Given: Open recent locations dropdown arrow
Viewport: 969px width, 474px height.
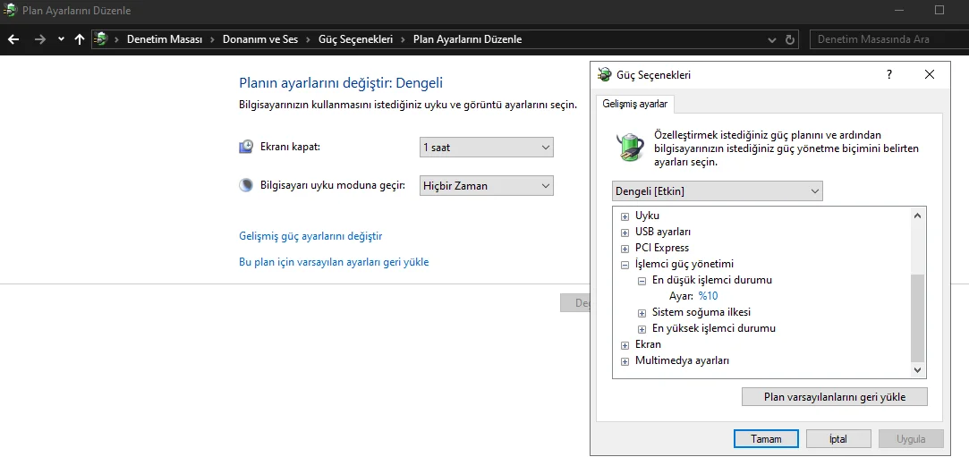Looking at the screenshot, I should [x=61, y=39].
